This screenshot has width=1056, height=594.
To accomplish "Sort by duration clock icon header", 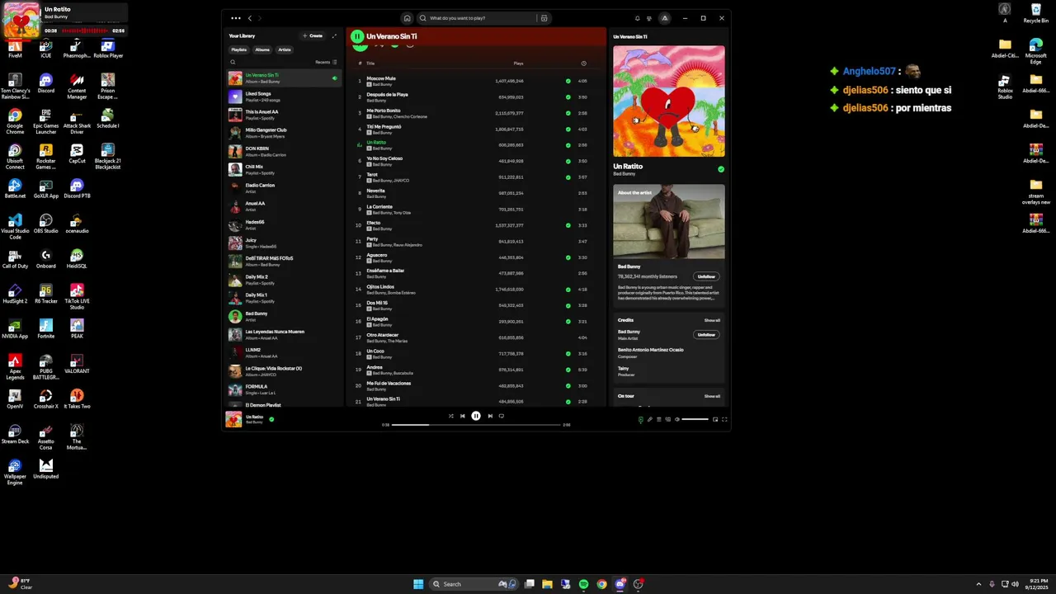I will [x=583, y=64].
